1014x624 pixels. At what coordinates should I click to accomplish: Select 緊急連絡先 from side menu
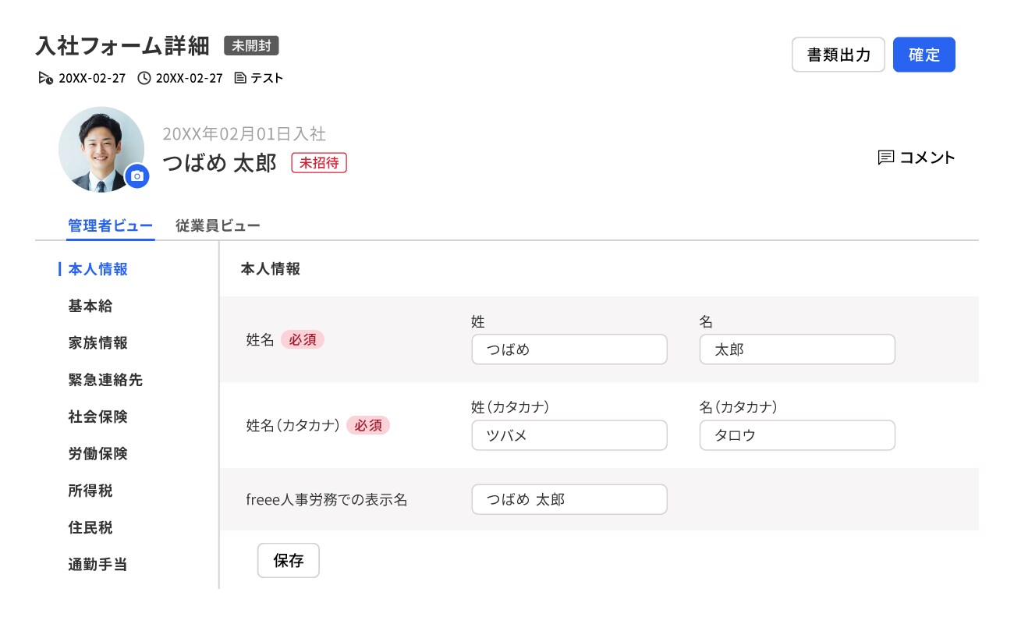click(105, 381)
